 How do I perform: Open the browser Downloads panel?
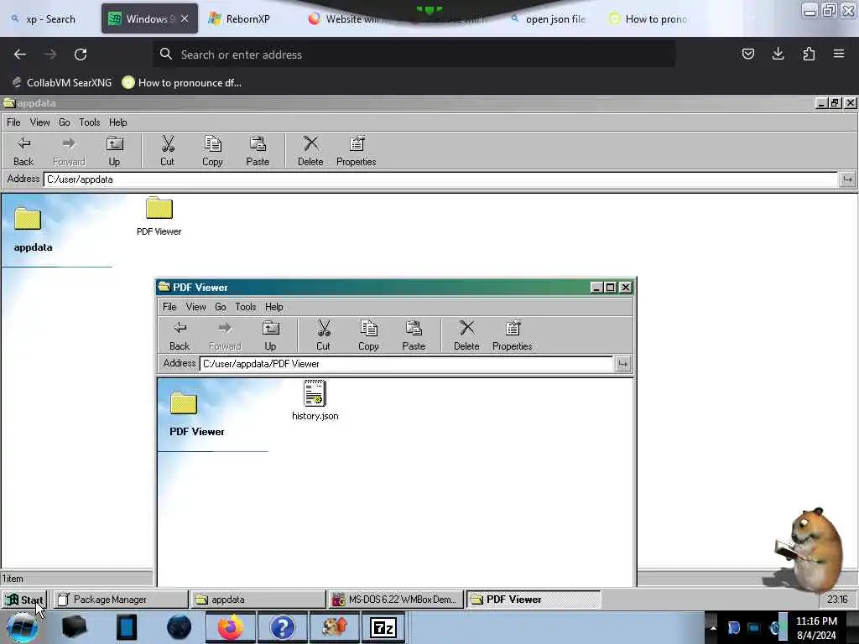click(x=778, y=54)
